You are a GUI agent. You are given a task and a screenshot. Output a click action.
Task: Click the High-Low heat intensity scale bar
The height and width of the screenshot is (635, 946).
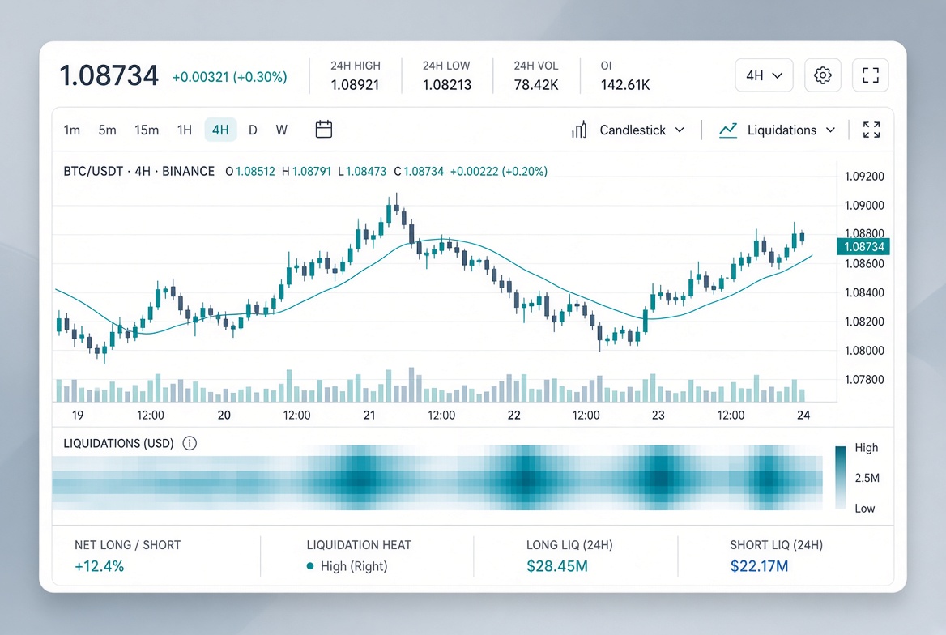click(841, 477)
